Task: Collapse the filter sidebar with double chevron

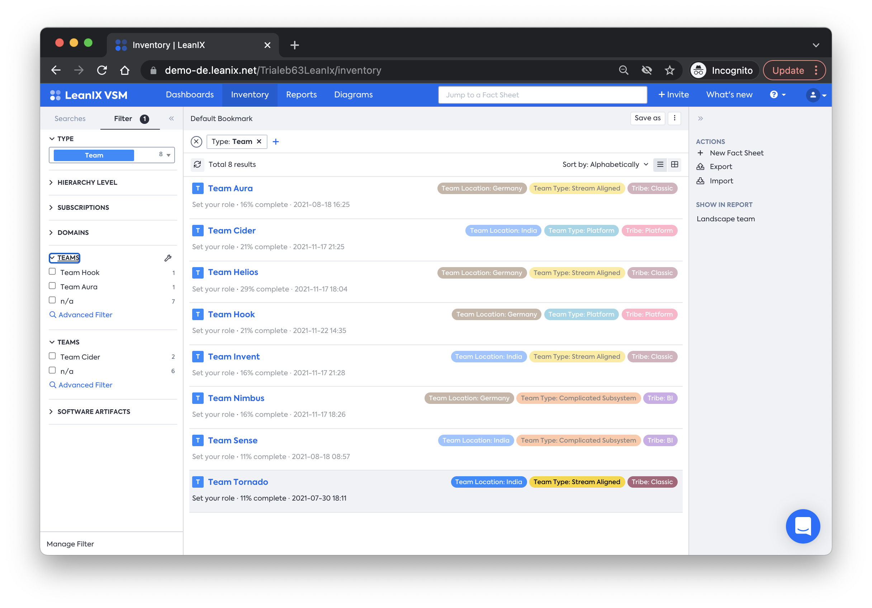Action: click(x=171, y=119)
